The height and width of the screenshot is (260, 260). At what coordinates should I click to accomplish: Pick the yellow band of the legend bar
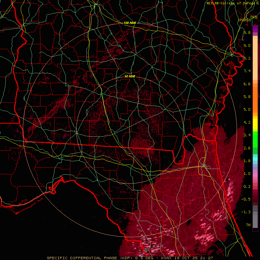[255, 124]
